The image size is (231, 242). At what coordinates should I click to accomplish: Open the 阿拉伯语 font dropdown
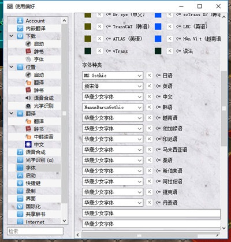113,181
